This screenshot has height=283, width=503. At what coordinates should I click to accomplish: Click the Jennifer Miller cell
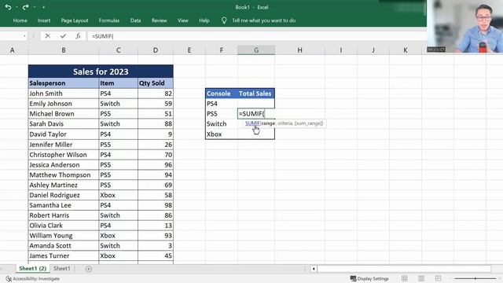[x=64, y=145]
